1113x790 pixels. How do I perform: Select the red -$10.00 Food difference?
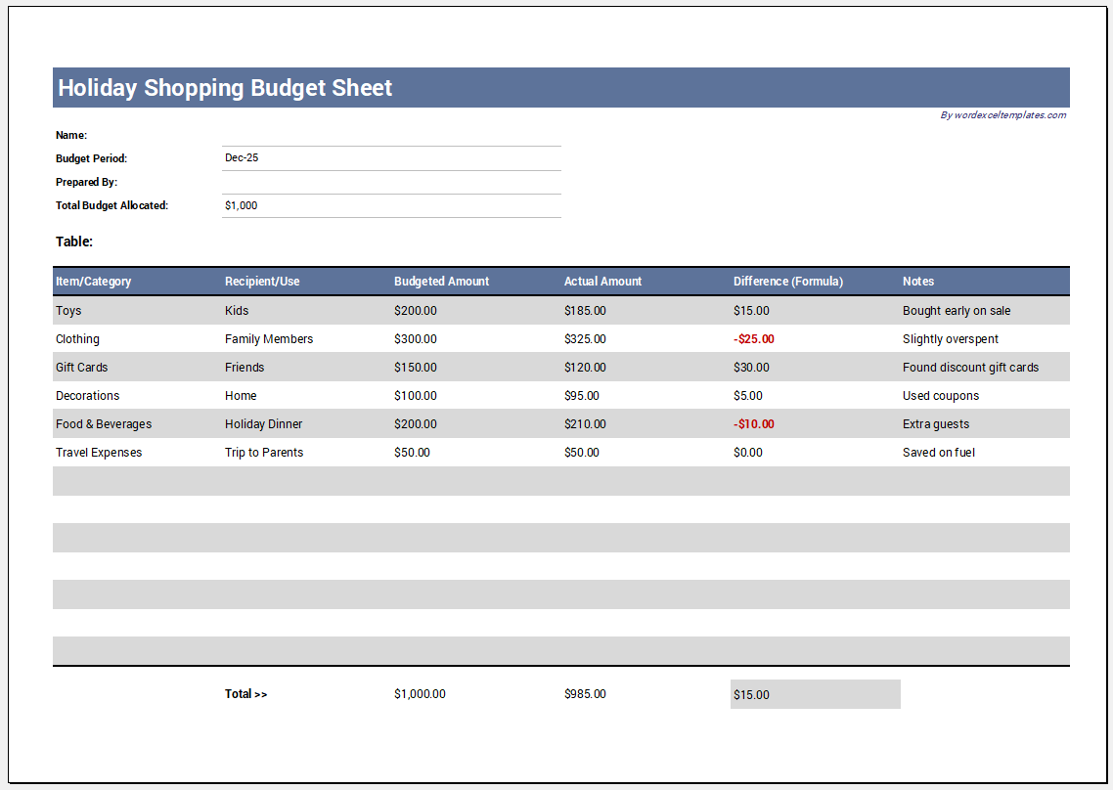[754, 424]
